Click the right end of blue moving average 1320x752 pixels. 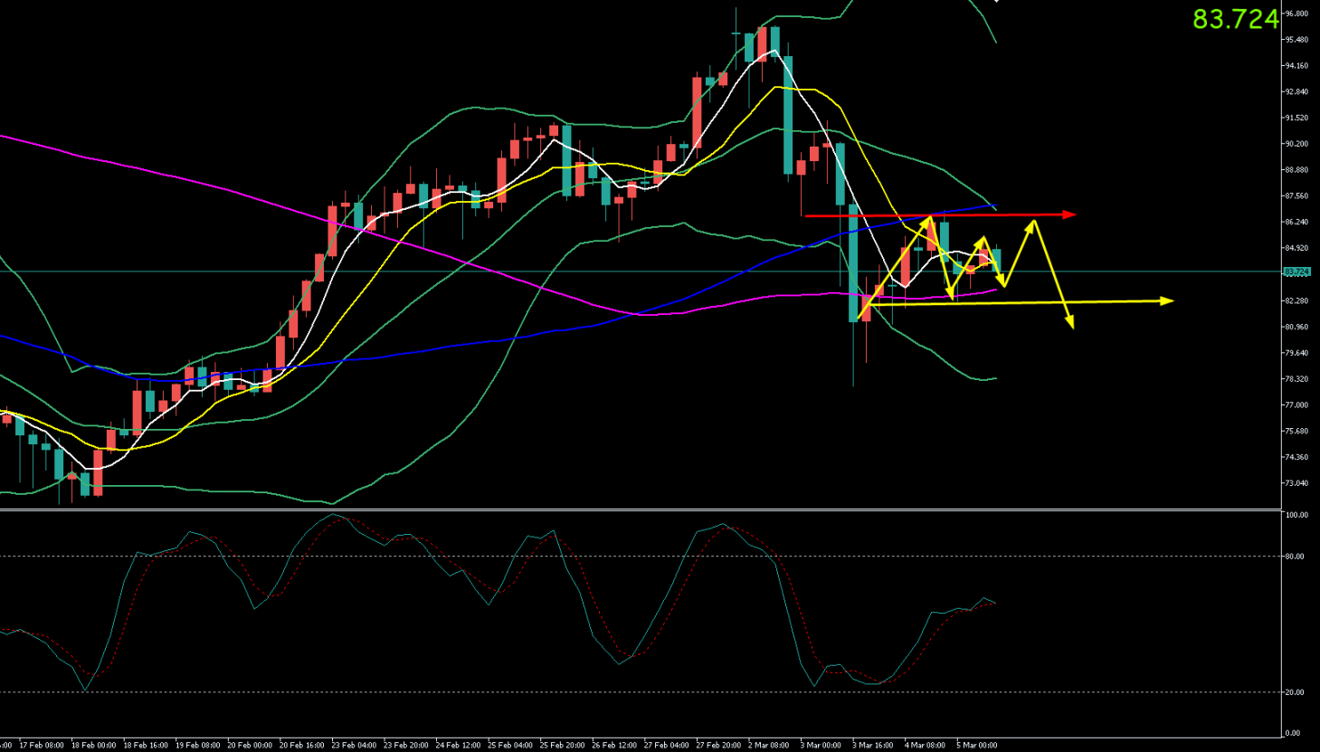tap(994, 205)
